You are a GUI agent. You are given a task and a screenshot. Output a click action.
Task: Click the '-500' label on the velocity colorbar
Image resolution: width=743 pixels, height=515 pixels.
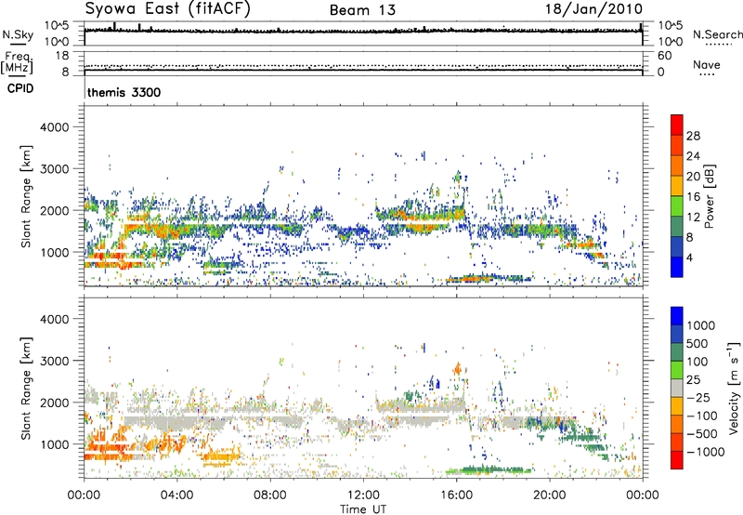point(702,434)
